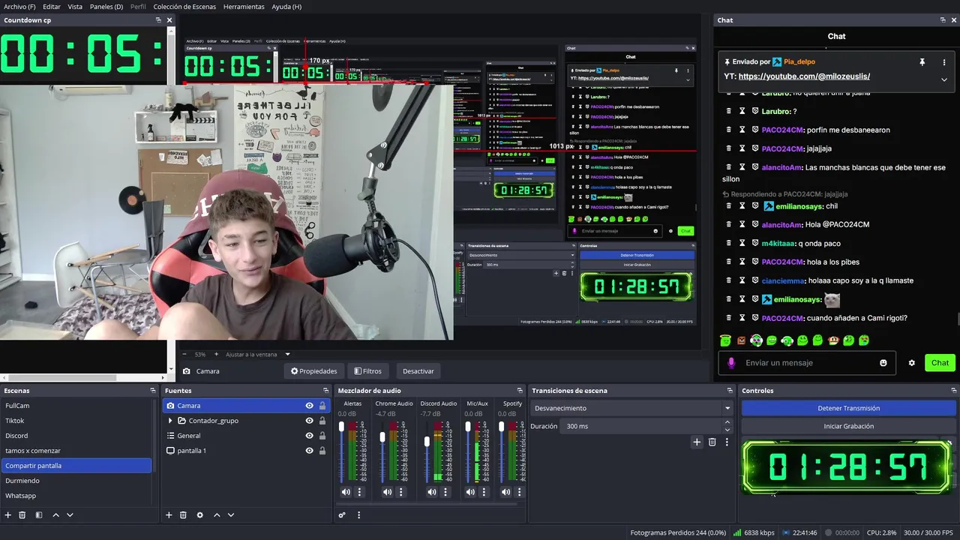Viewport: 960px width, 540px height.
Task: Mute the Discord Audio channel
Action: 432,492
